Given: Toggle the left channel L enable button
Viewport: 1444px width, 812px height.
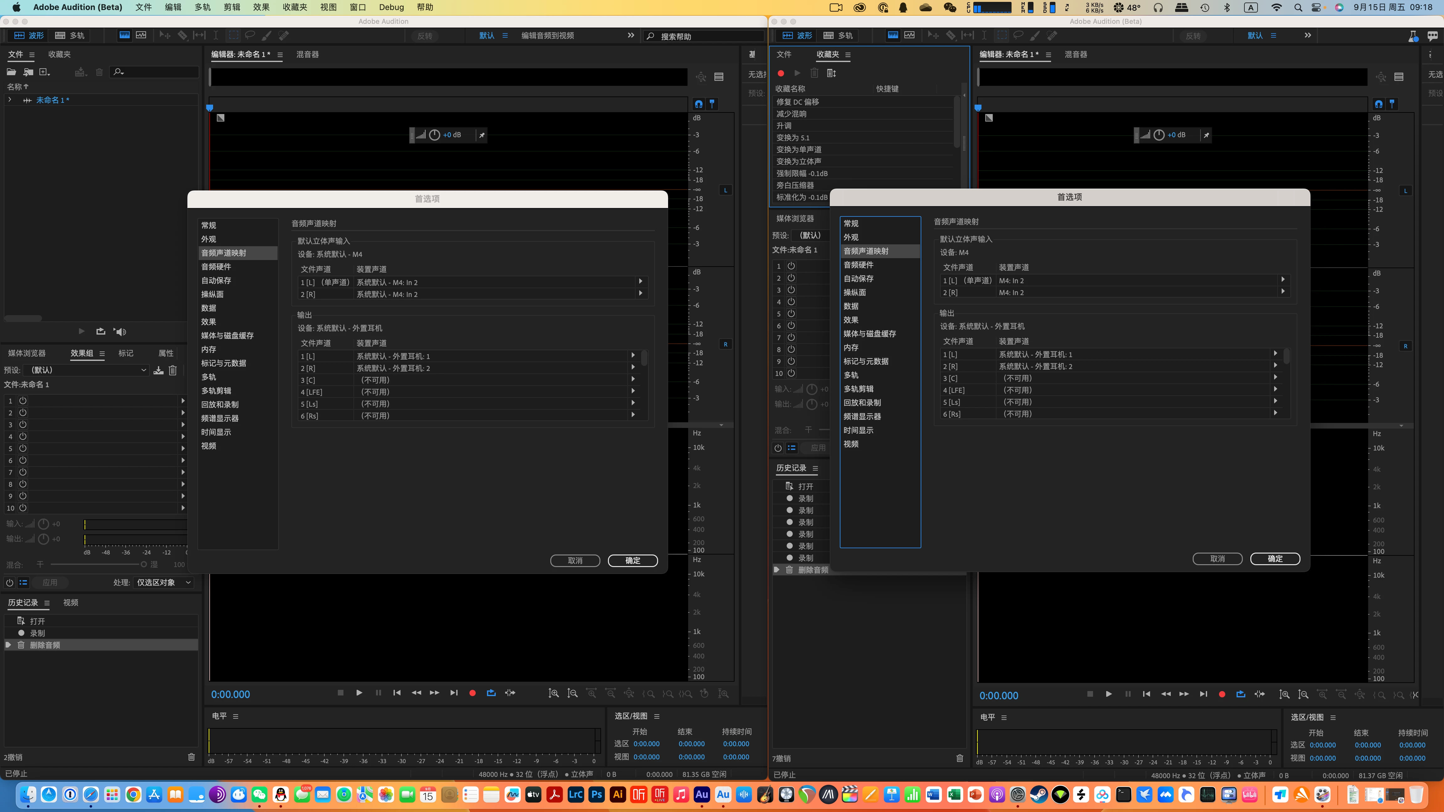Looking at the screenshot, I should pos(725,190).
